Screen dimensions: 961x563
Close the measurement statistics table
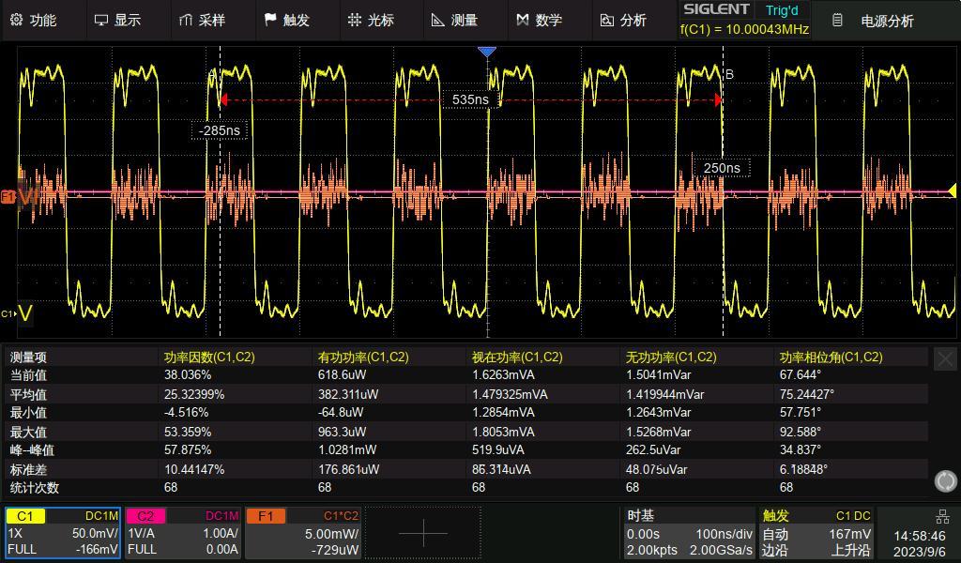[945, 359]
